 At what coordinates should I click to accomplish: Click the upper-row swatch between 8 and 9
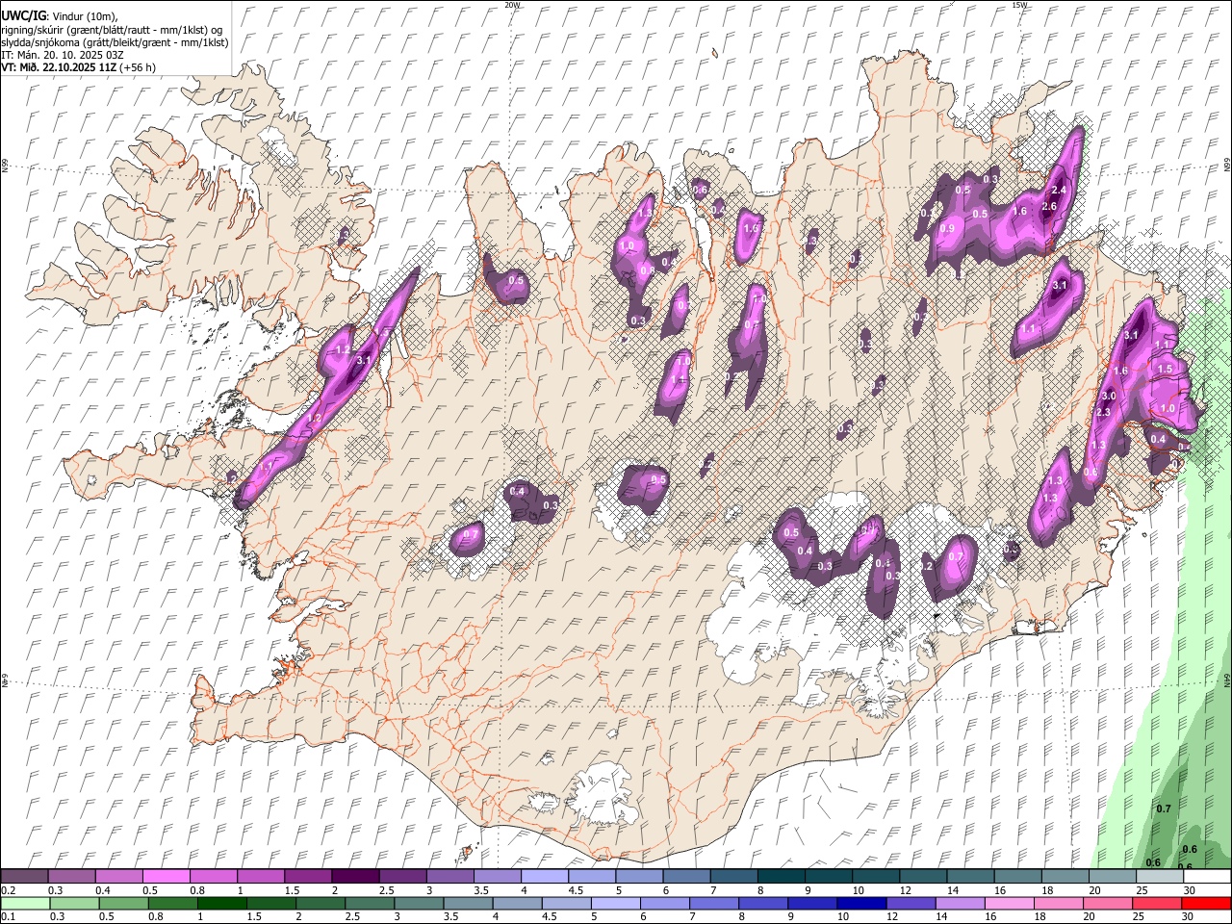pos(781,877)
